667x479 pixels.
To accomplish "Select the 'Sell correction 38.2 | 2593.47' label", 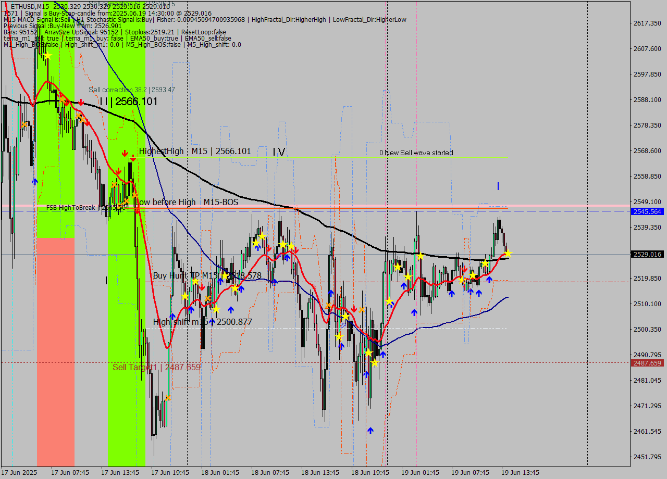I will (x=131, y=90).
